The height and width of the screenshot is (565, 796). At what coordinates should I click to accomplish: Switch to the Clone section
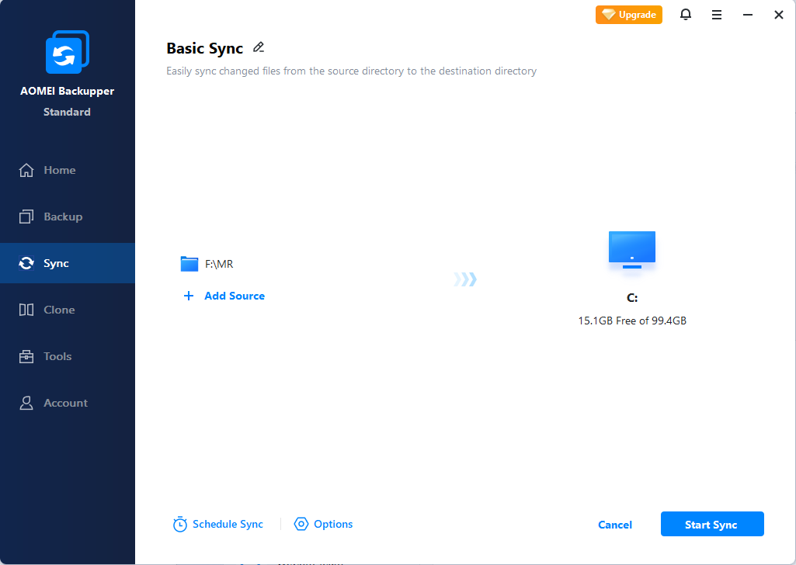pyautogui.click(x=68, y=310)
